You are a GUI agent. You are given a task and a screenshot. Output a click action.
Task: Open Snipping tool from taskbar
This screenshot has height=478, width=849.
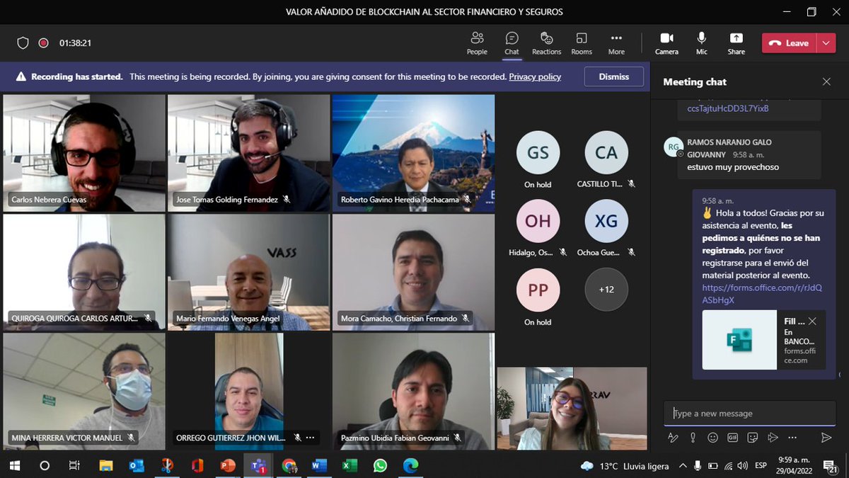pyautogui.click(x=167, y=465)
